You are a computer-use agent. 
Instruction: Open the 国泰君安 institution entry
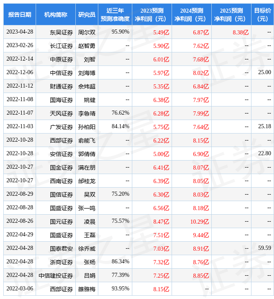pyautogui.click(x=61, y=249)
